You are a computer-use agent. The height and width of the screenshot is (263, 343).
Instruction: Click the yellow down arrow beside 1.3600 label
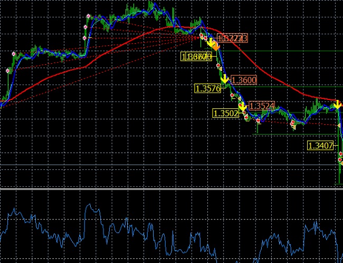[225, 80]
